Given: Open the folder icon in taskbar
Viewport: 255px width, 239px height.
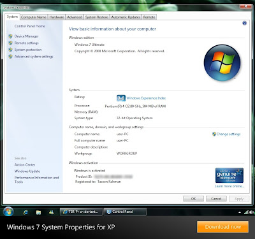Looking at the screenshot, I should (x=38, y=212).
